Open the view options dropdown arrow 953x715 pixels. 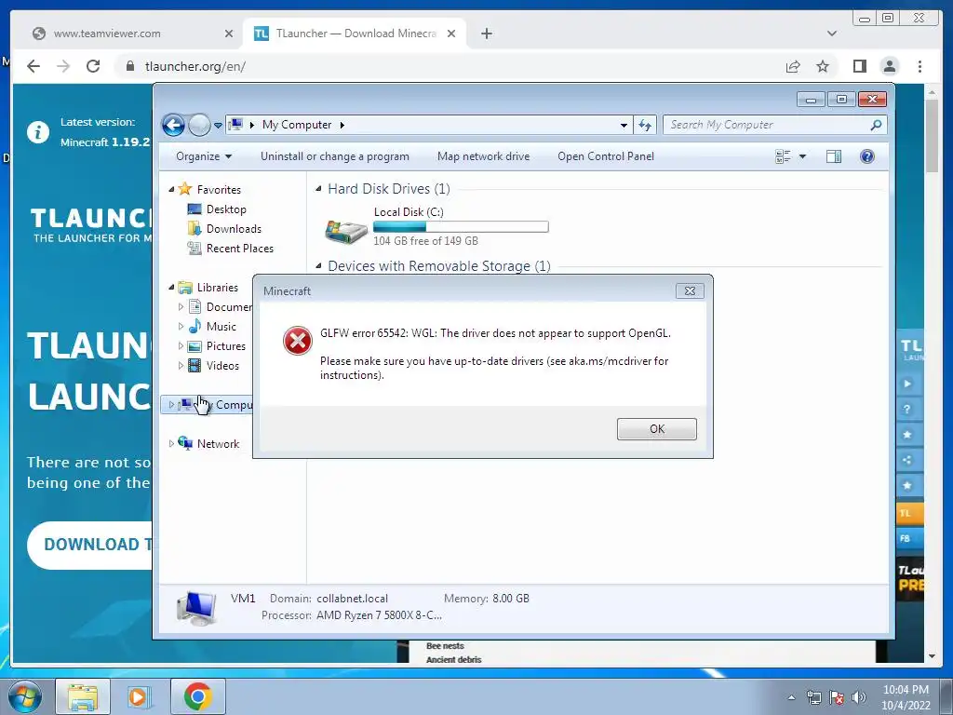(802, 156)
